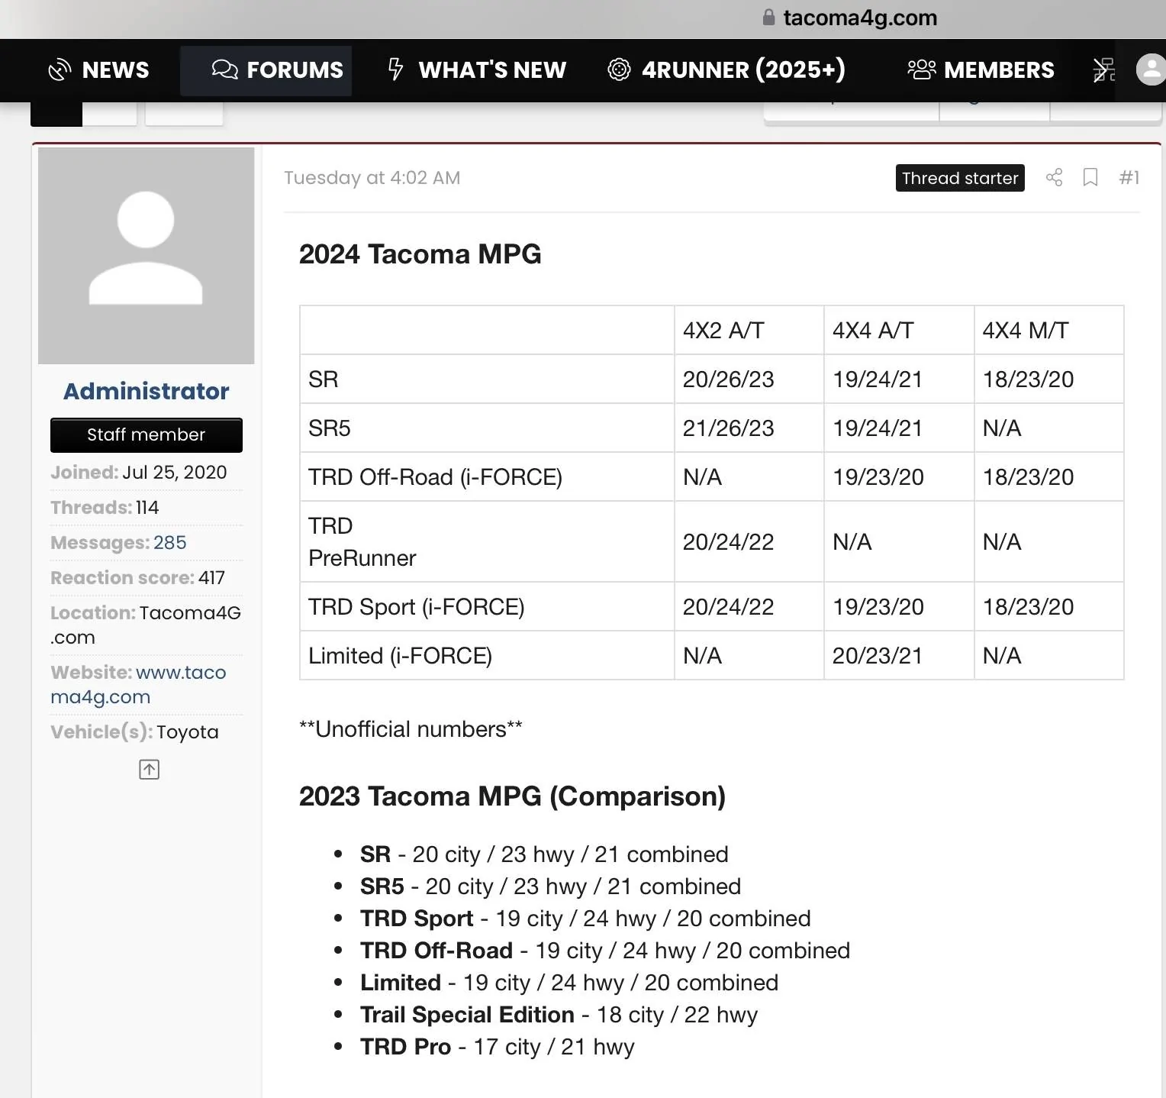Click the post number #1 permalink

pos(1129,178)
